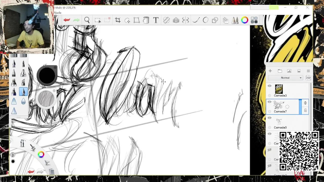Open the Perspective guides tool
Screen dimensions: 324x182
(x=176, y=20)
